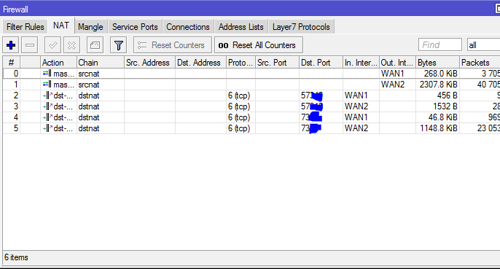
Task: Open the comment icon in toolbar
Action: tap(95, 45)
